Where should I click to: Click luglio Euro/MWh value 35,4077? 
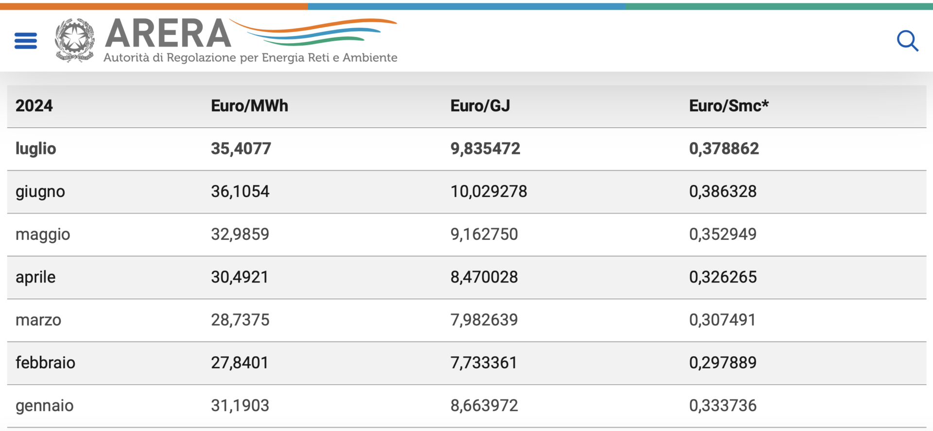(241, 149)
